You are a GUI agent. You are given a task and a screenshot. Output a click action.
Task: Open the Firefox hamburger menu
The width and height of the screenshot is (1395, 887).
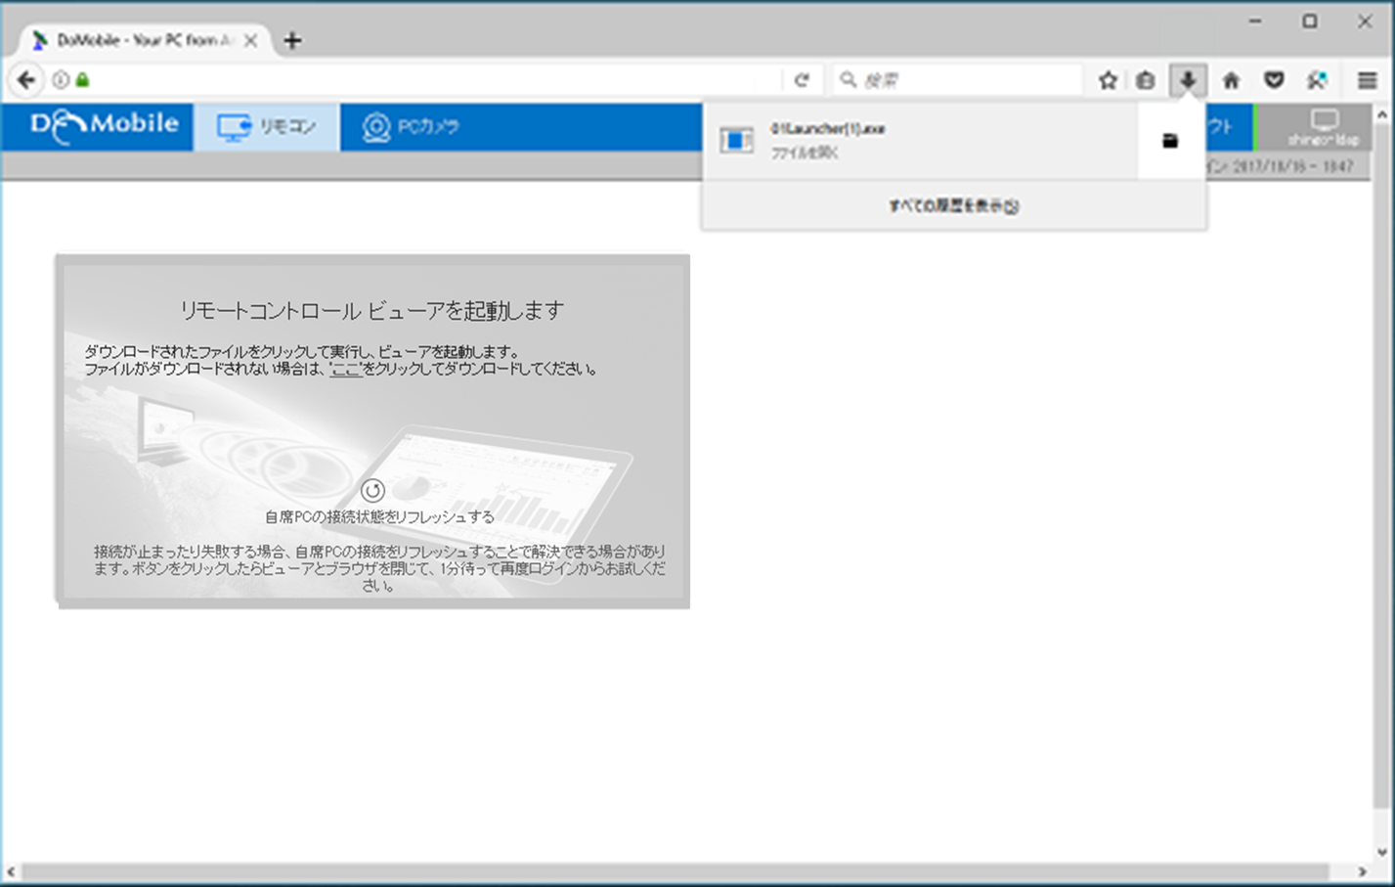[x=1366, y=79]
